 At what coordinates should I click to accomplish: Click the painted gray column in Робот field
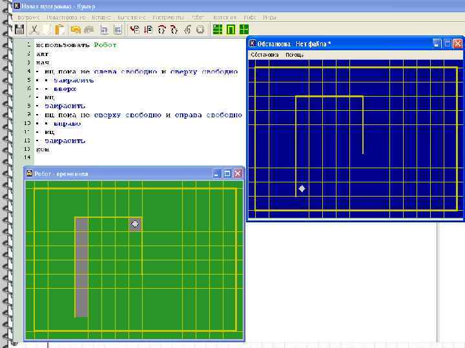point(81,268)
